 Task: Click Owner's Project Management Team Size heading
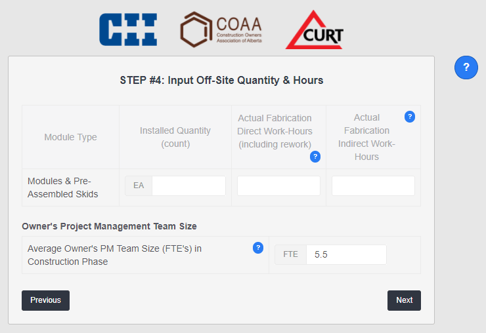[109, 226]
